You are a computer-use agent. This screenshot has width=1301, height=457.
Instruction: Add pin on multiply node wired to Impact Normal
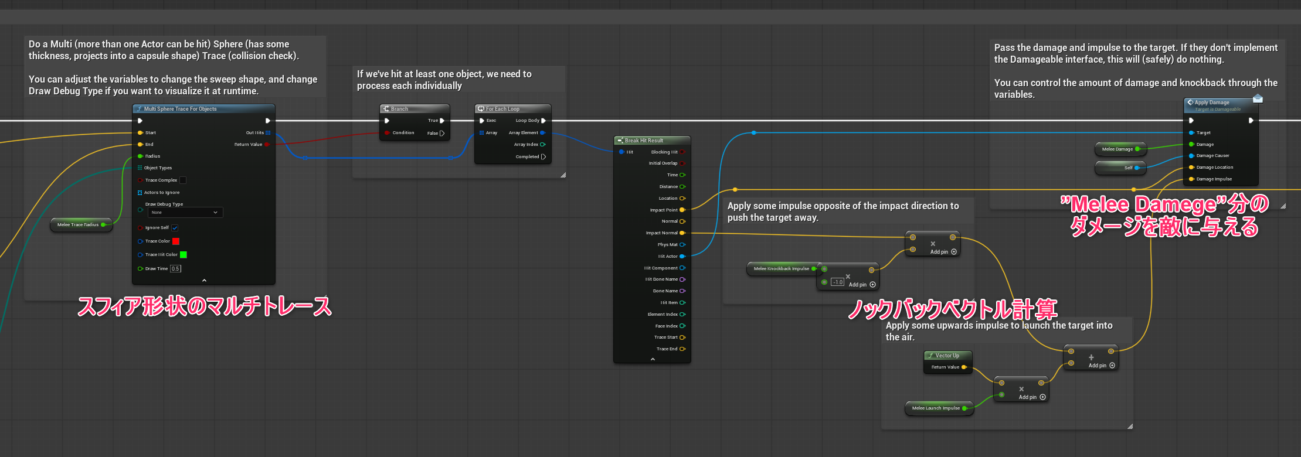click(943, 252)
